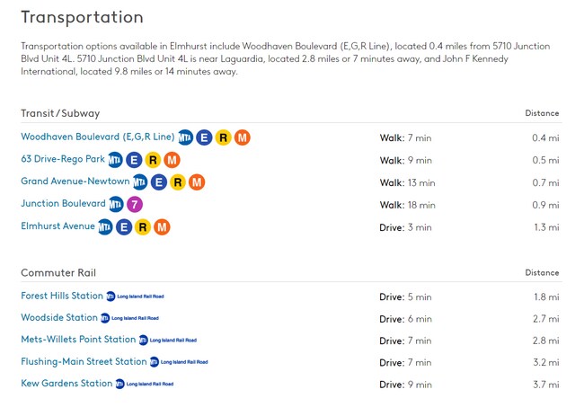Click purple 7 train icon at Junction Boulevard

(x=135, y=204)
